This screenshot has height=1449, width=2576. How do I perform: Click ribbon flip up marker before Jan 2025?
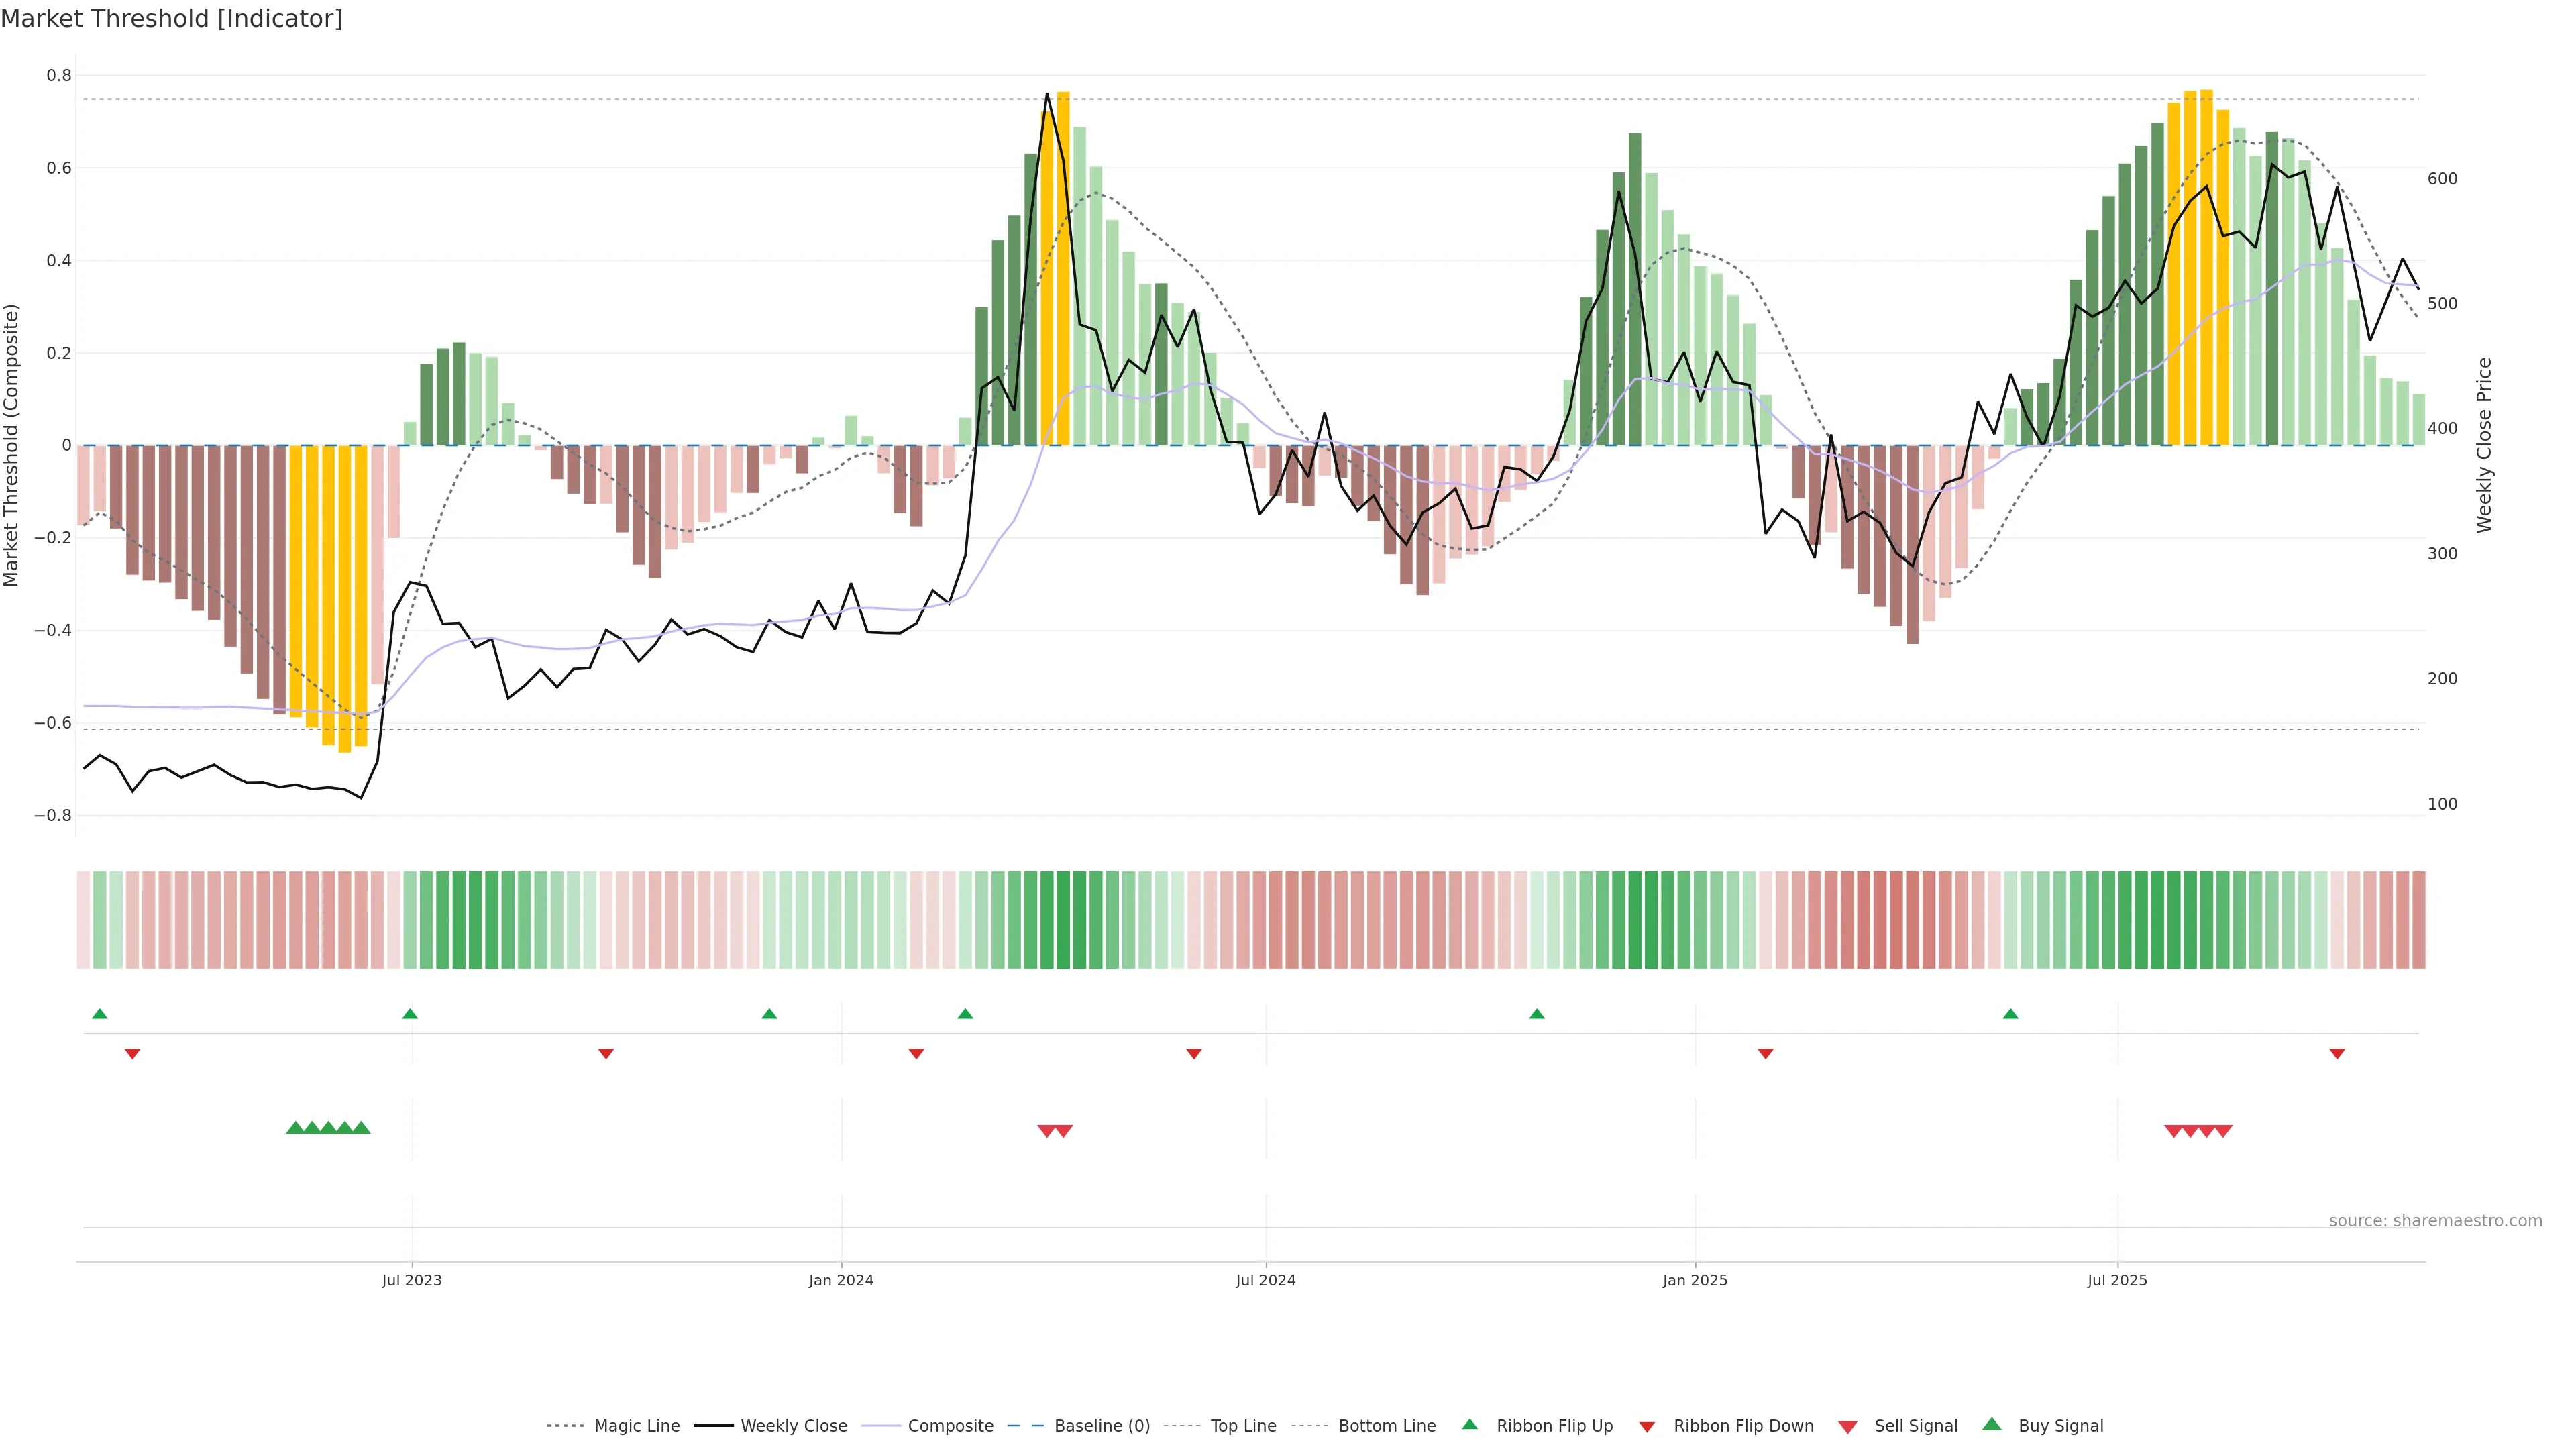coord(1537,1014)
